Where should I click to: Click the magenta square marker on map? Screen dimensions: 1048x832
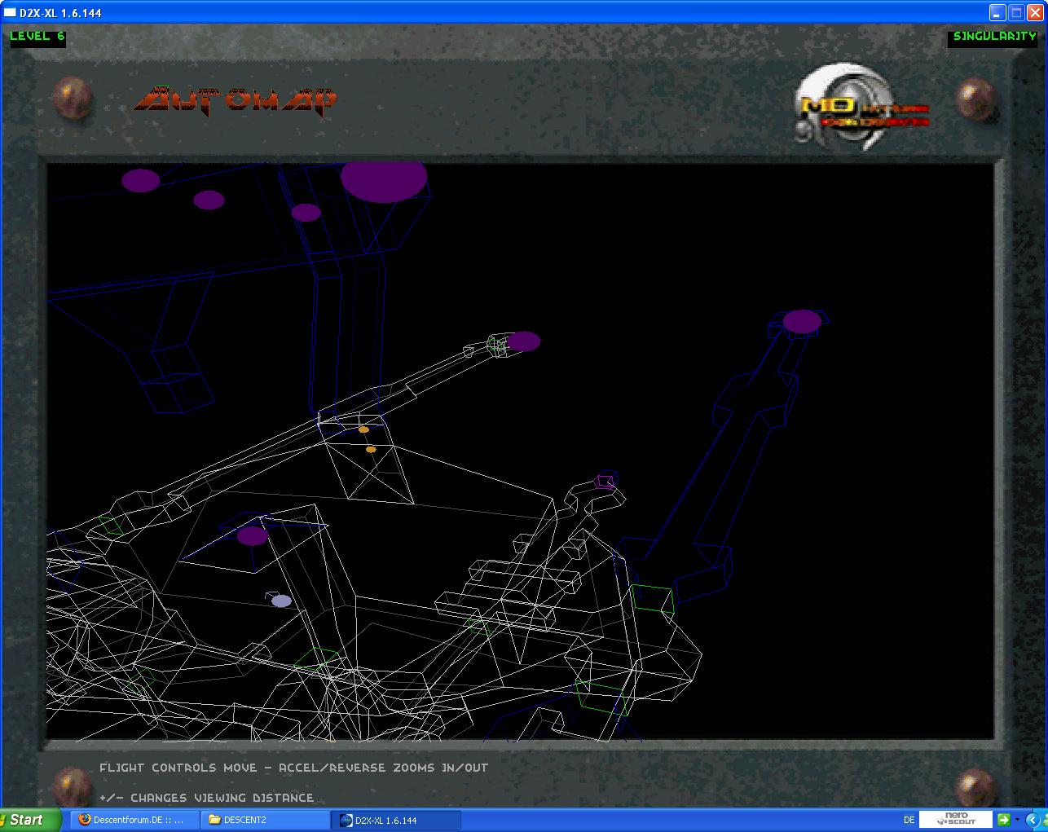coord(604,481)
